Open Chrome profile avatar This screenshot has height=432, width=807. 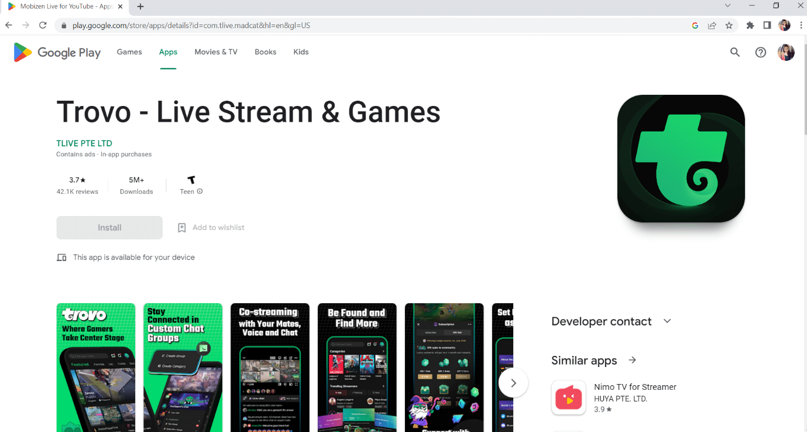(785, 25)
